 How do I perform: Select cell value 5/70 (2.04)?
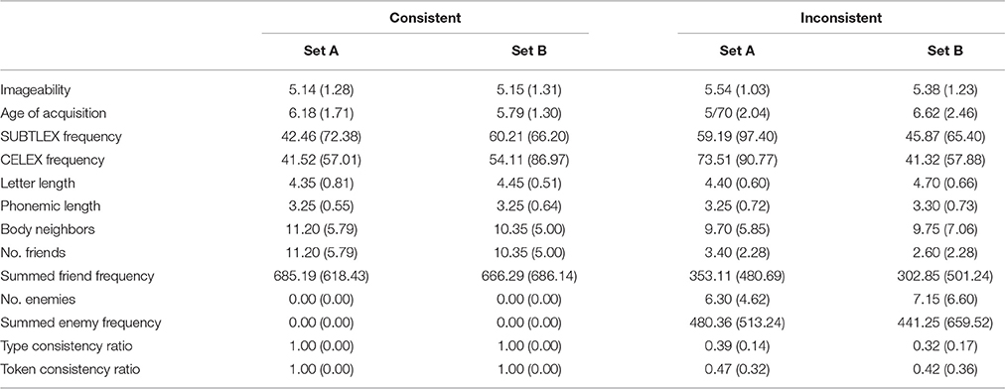pos(737,113)
